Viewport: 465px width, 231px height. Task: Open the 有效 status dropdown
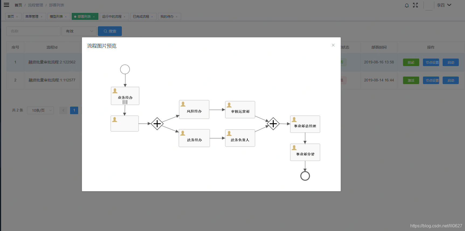coord(79,31)
